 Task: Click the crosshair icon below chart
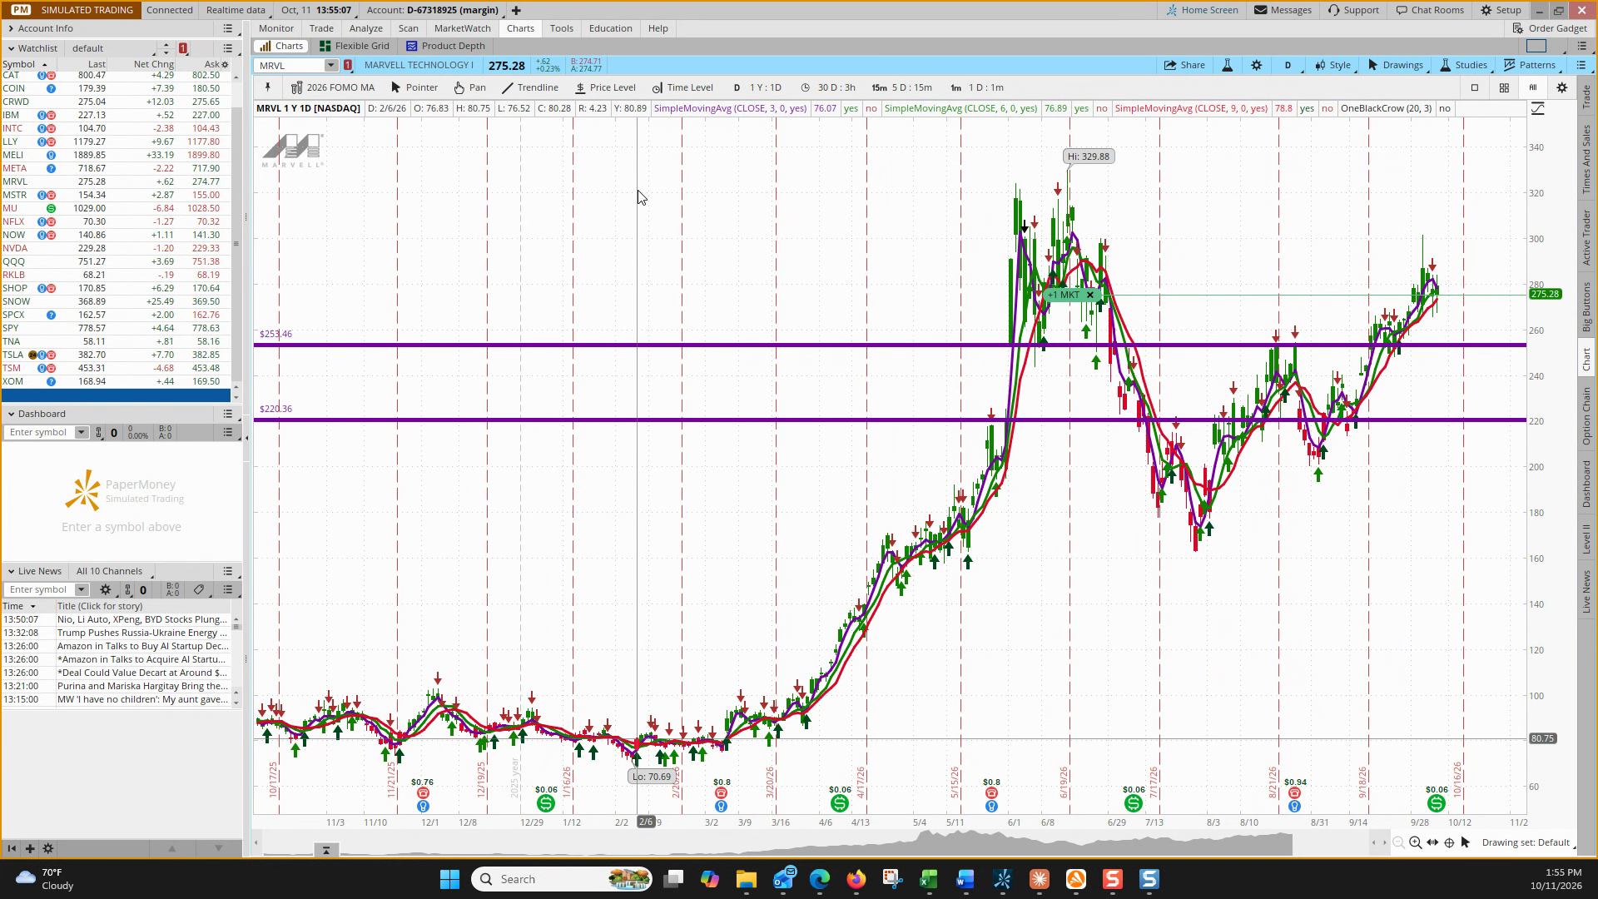coord(1449,842)
